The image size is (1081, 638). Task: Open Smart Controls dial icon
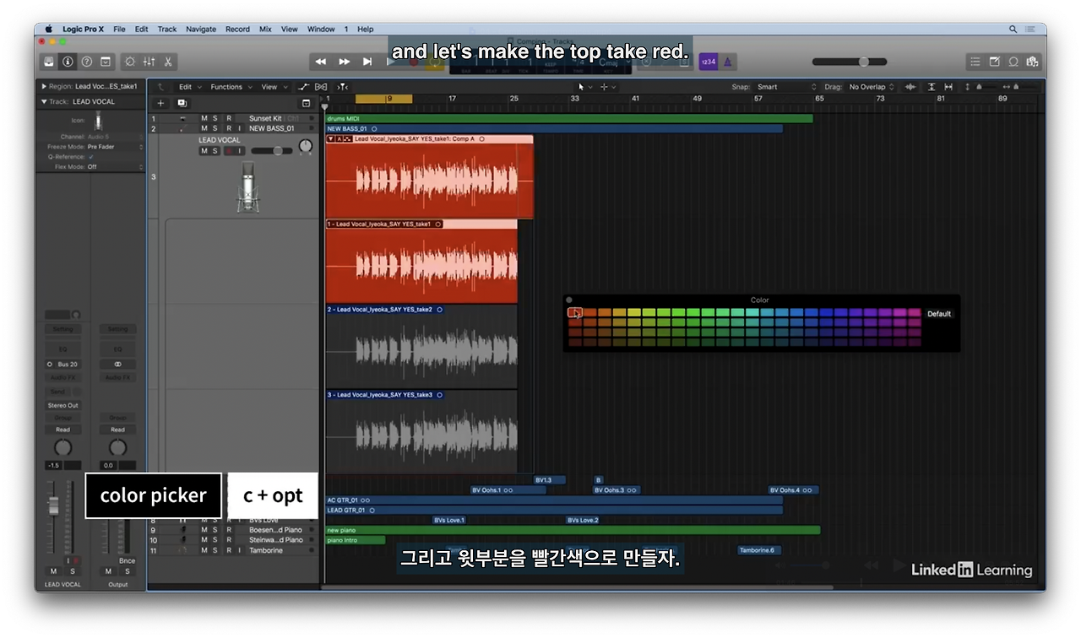[x=130, y=62]
